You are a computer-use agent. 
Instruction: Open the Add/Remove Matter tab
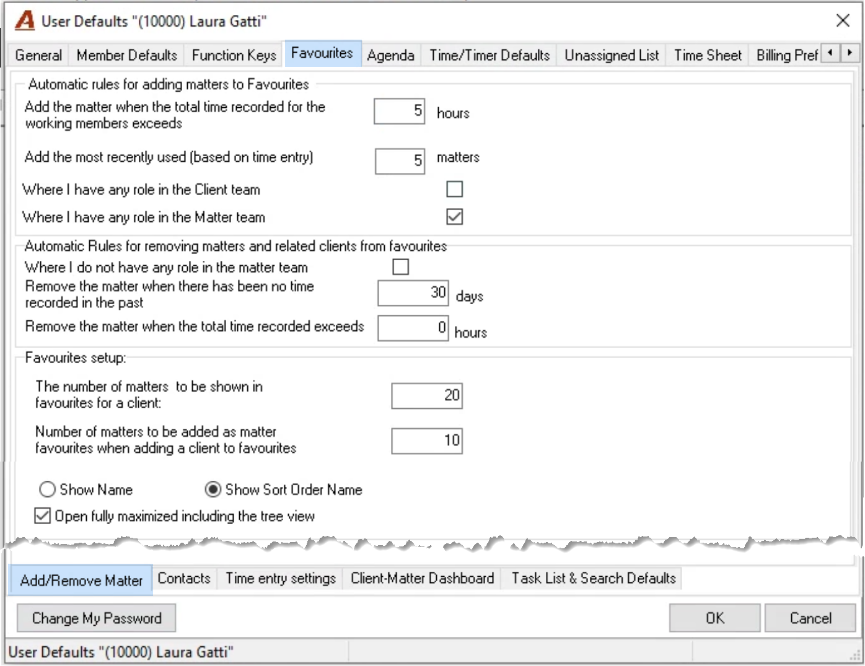pos(81,581)
